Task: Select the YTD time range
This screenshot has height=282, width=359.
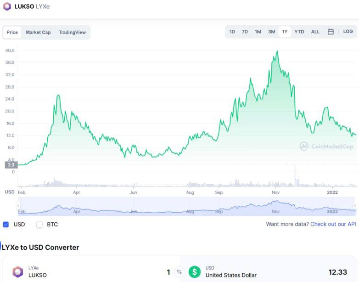Action: tap(299, 32)
